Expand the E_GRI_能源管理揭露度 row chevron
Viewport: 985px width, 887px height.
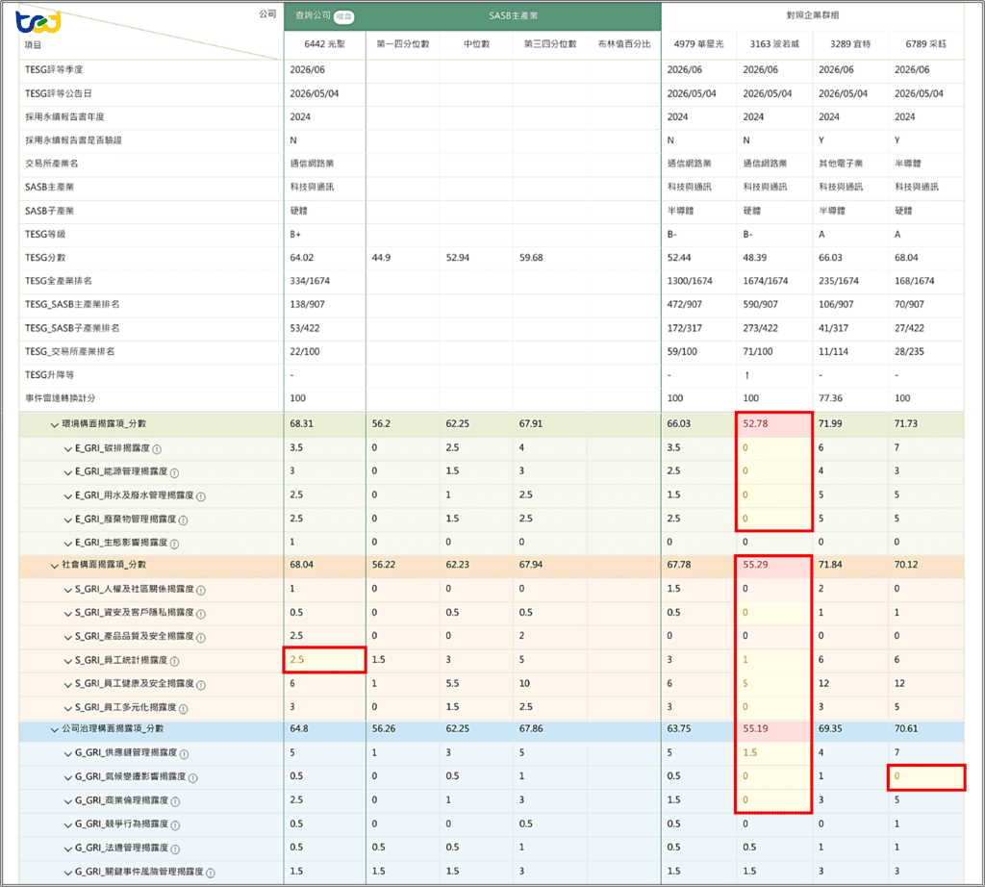coord(68,472)
